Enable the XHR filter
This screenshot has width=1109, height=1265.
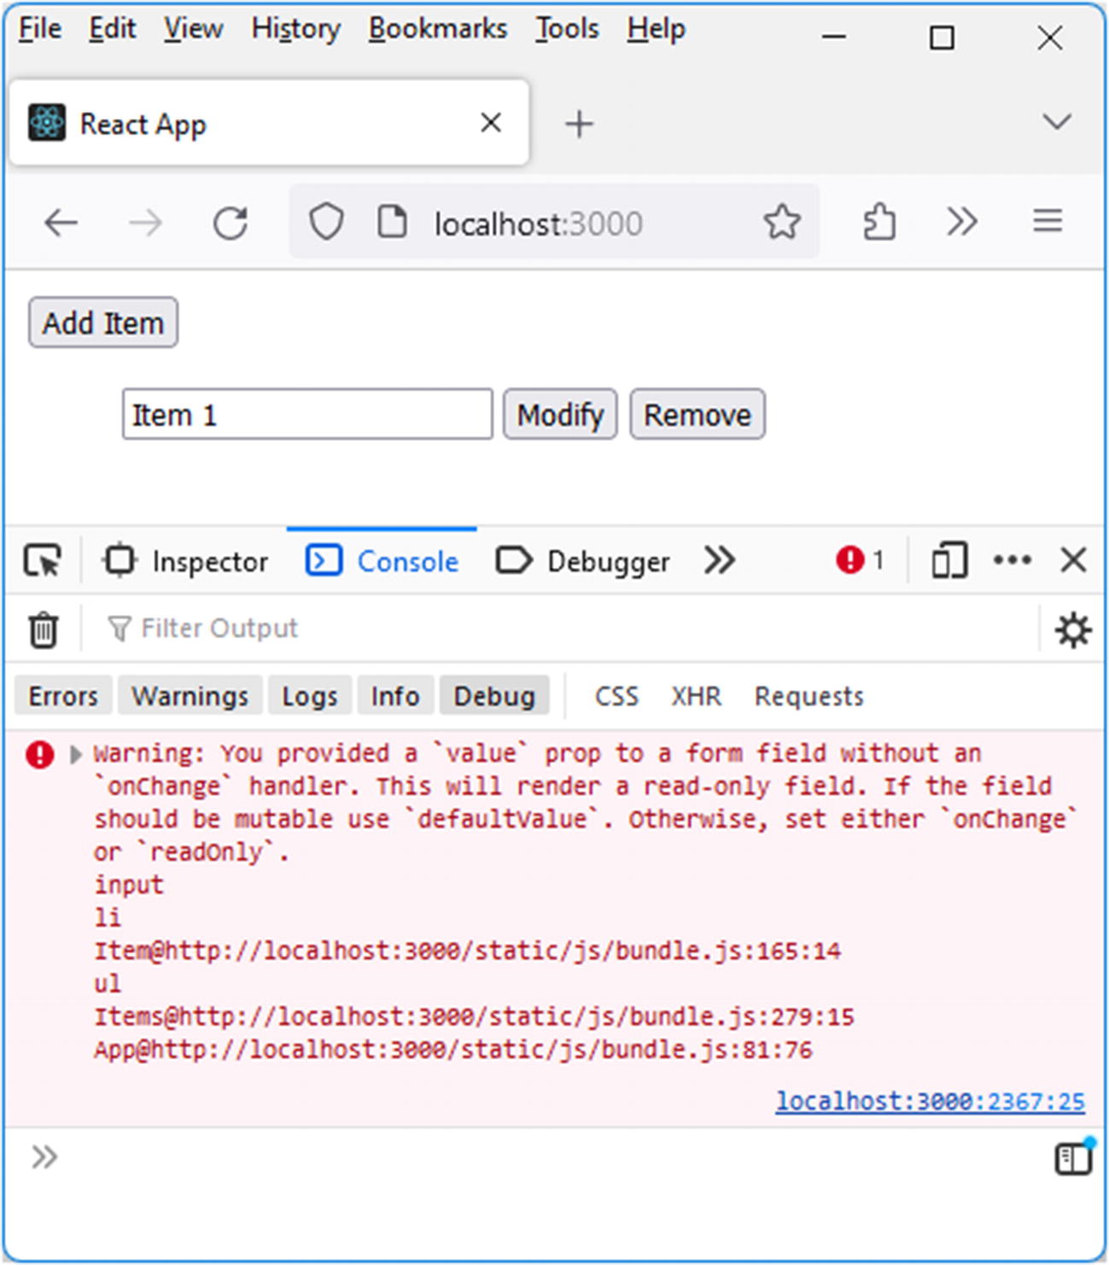tap(696, 696)
